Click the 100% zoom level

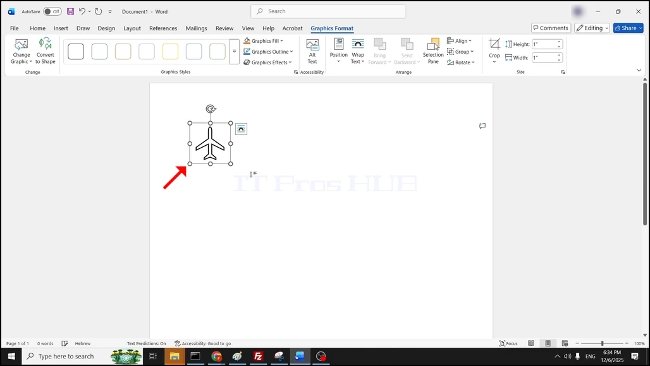point(639,343)
